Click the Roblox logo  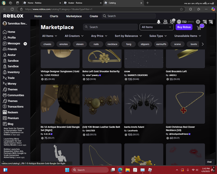[x=13, y=16]
